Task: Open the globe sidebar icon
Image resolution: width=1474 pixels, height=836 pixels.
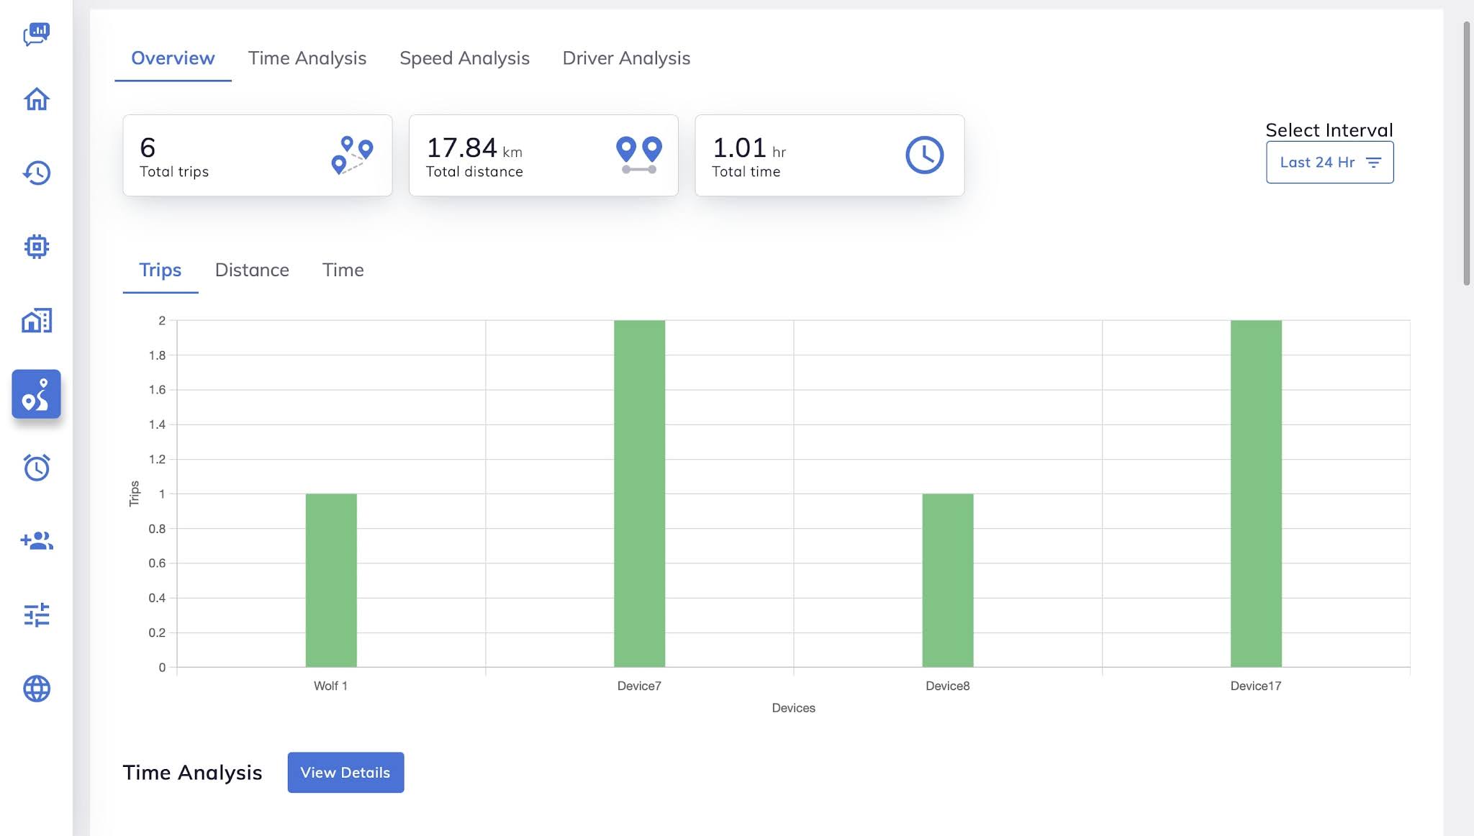Action: pyautogui.click(x=36, y=689)
